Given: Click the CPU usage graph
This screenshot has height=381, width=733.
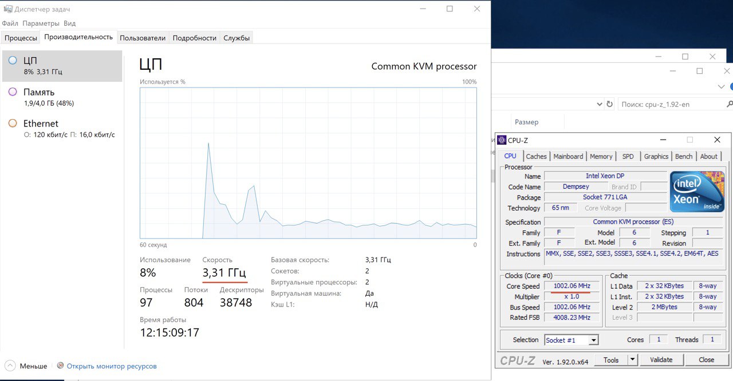Looking at the screenshot, I should point(308,163).
